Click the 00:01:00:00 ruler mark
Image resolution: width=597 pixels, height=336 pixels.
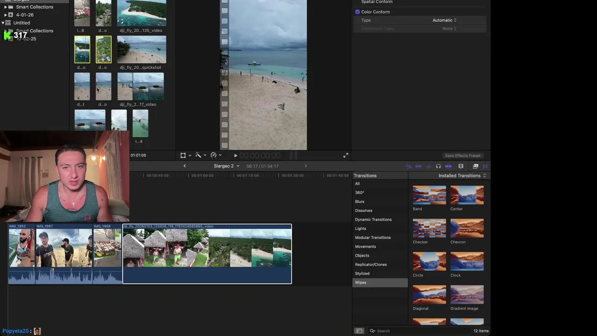[202, 175]
